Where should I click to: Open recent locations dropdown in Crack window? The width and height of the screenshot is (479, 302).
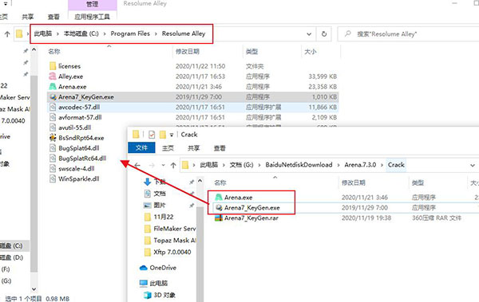[x=163, y=165]
